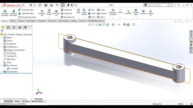Image resolution: width=193 pixels, height=108 pixels.
Task: Open the Help question mark icon
Action: [178, 5]
